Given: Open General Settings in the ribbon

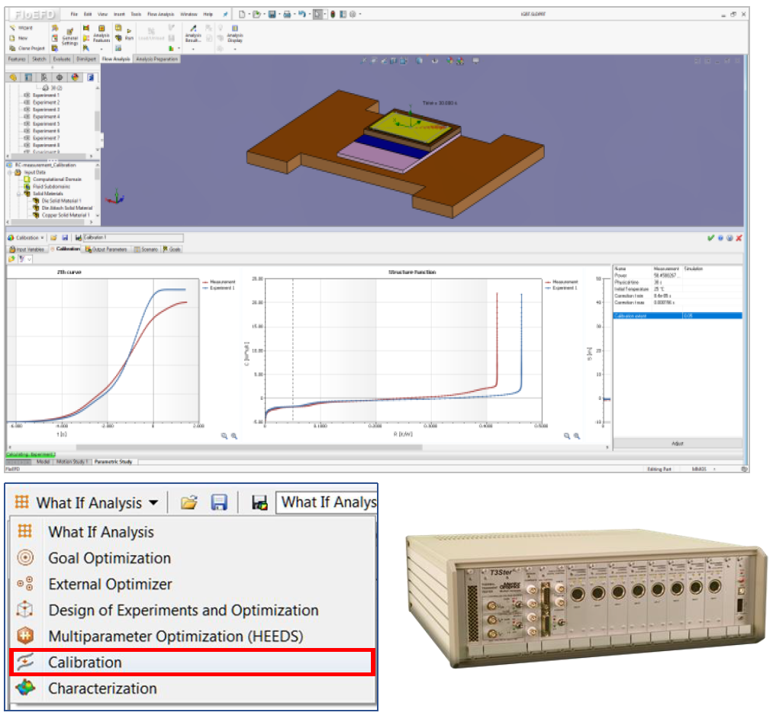Looking at the screenshot, I should pos(69,37).
